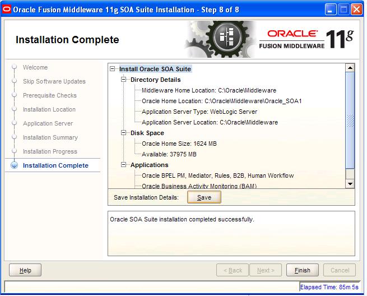
Task: Collapse the Applications tree node
Action: click(125, 165)
